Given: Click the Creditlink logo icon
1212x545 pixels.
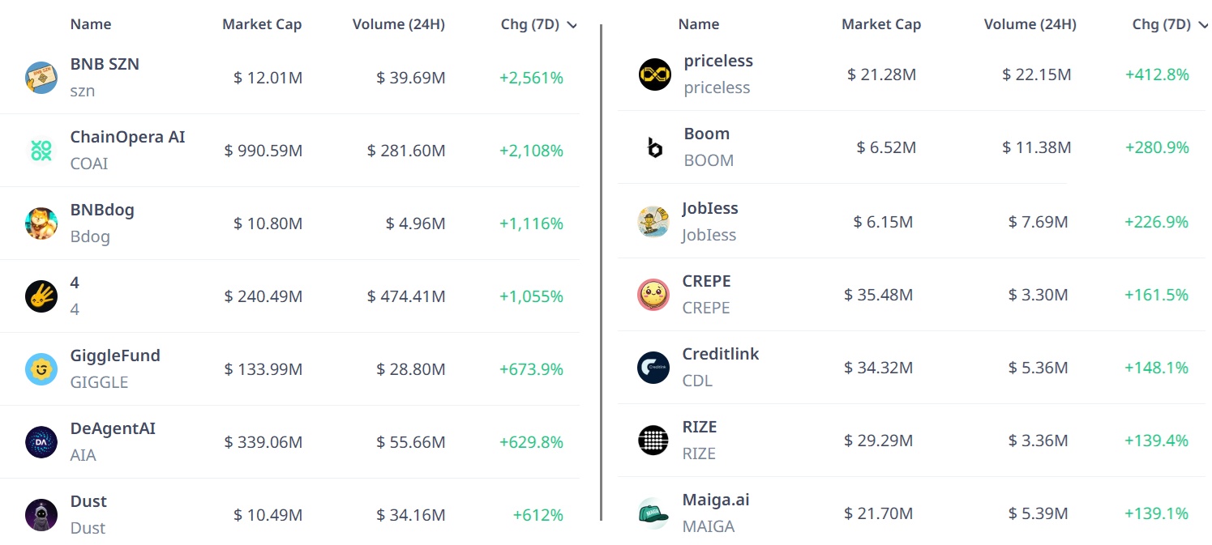Looking at the screenshot, I should click(x=653, y=368).
